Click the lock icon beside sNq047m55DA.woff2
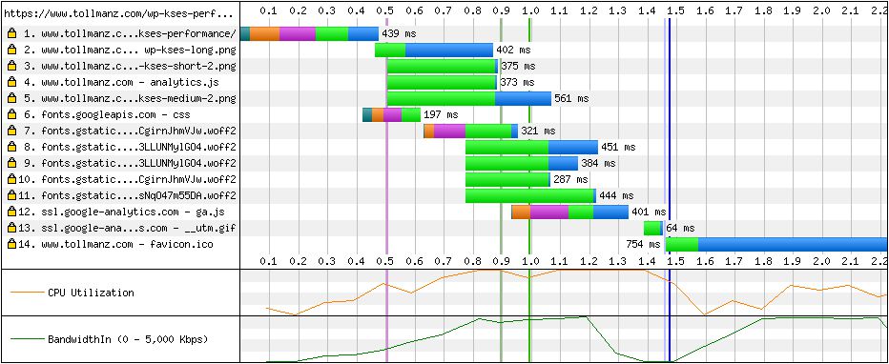 (x=11, y=196)
